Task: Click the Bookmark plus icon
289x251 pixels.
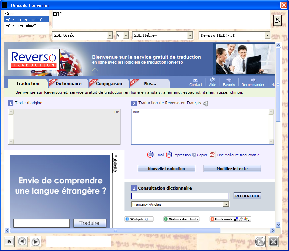Action: [212, 219]
